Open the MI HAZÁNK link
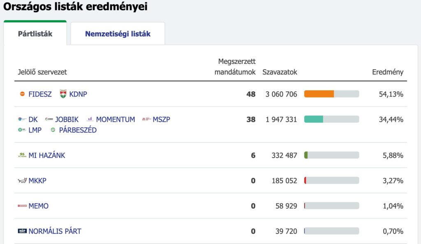 pyautogui.click(x=46, y=156)
